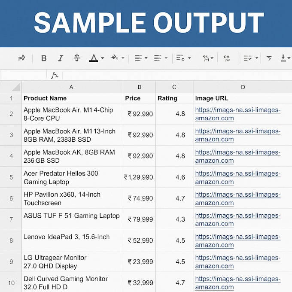
Task: Click the name box cell reference field
Action: point(23,76)
